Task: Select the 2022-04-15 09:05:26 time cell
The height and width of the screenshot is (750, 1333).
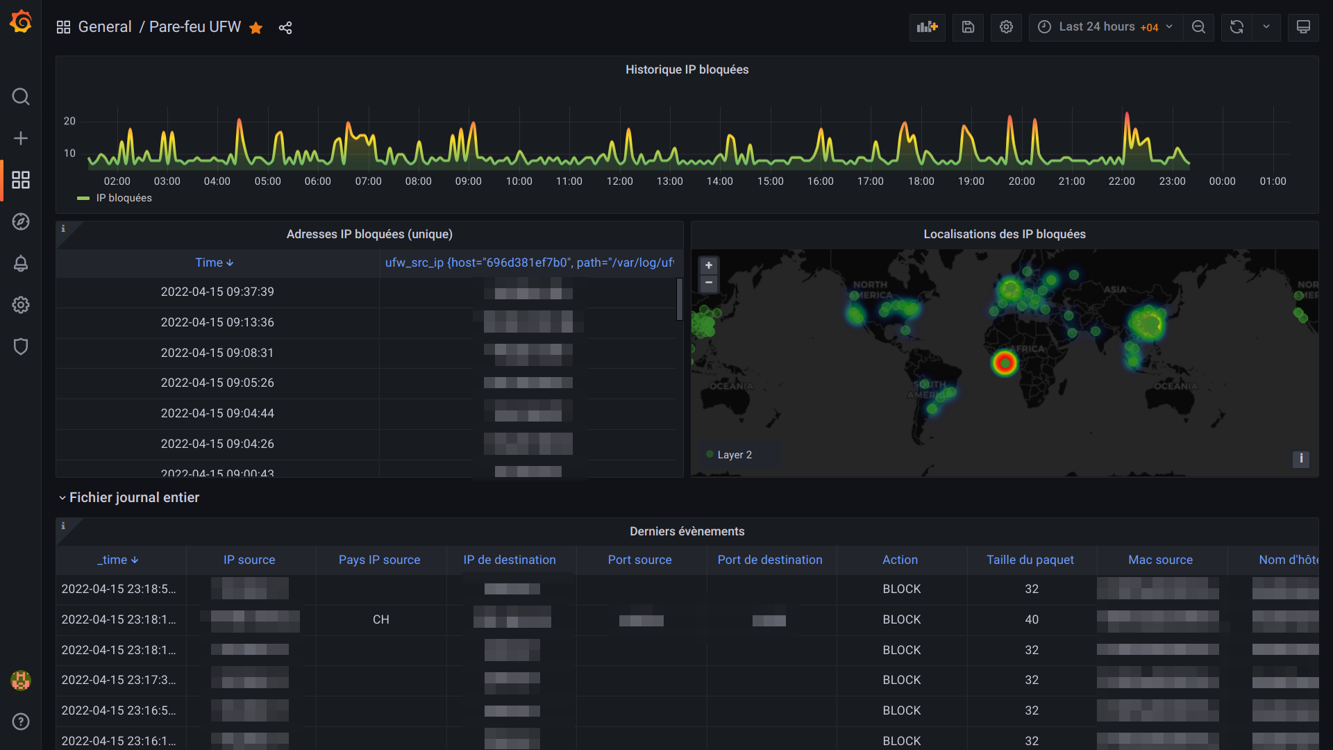Action: [217, 383]
